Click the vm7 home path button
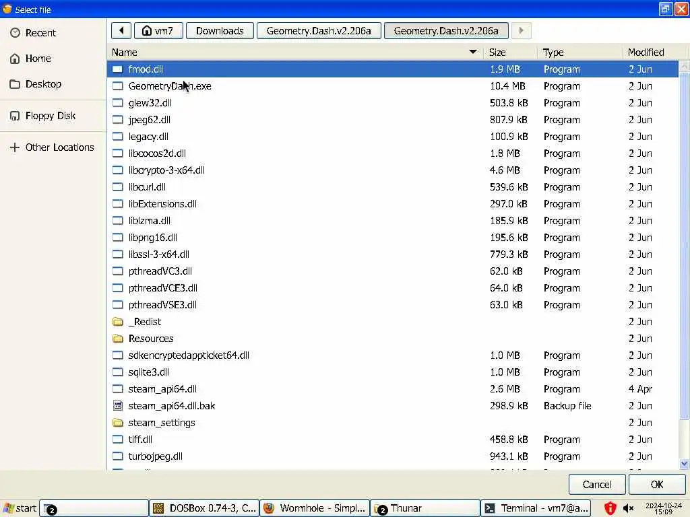The image size is (690, 517). tap(158, 31)
